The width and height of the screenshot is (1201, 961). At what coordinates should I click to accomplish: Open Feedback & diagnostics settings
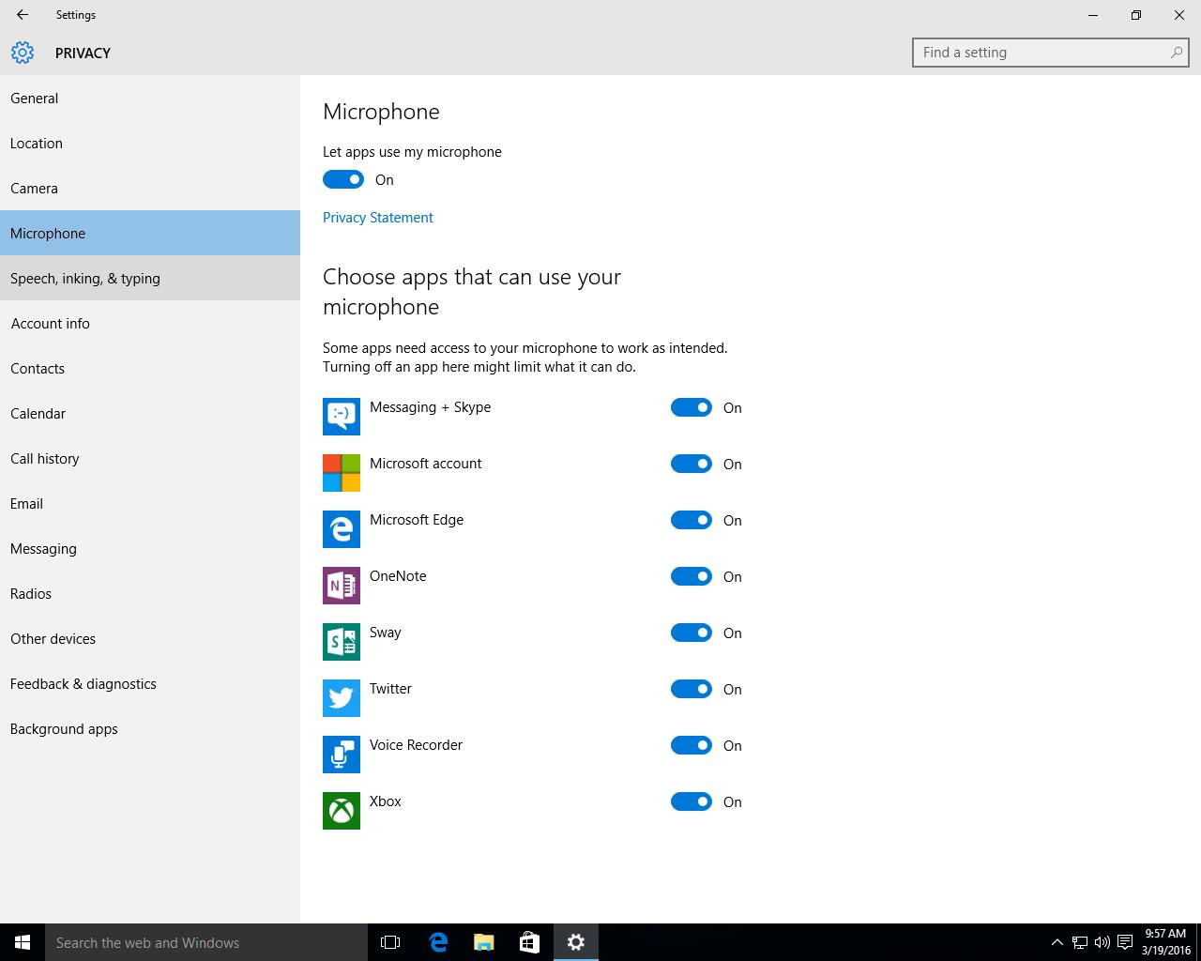150,683
